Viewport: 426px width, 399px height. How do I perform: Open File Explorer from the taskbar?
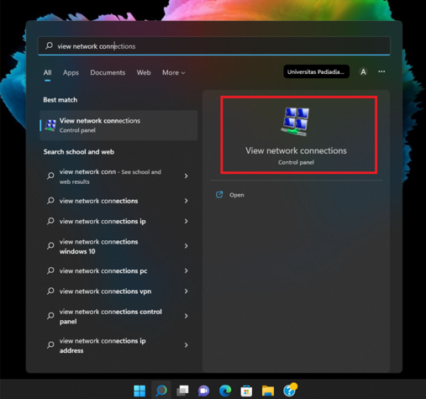point(268,391)
